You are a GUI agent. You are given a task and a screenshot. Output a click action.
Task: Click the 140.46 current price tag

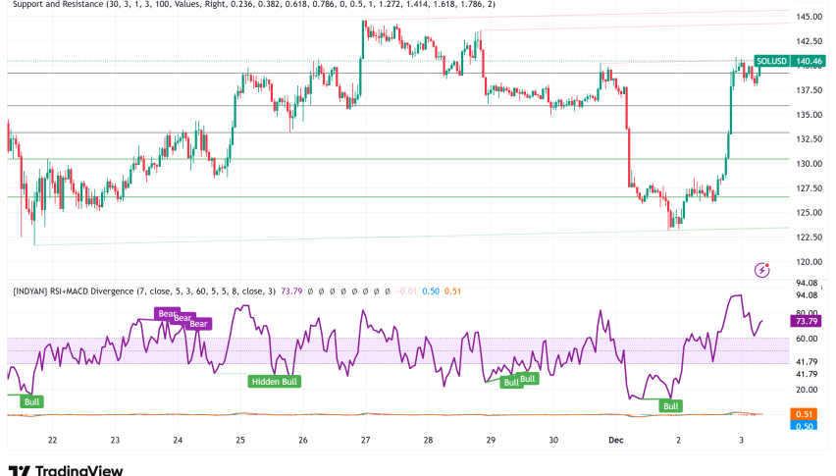810,61
